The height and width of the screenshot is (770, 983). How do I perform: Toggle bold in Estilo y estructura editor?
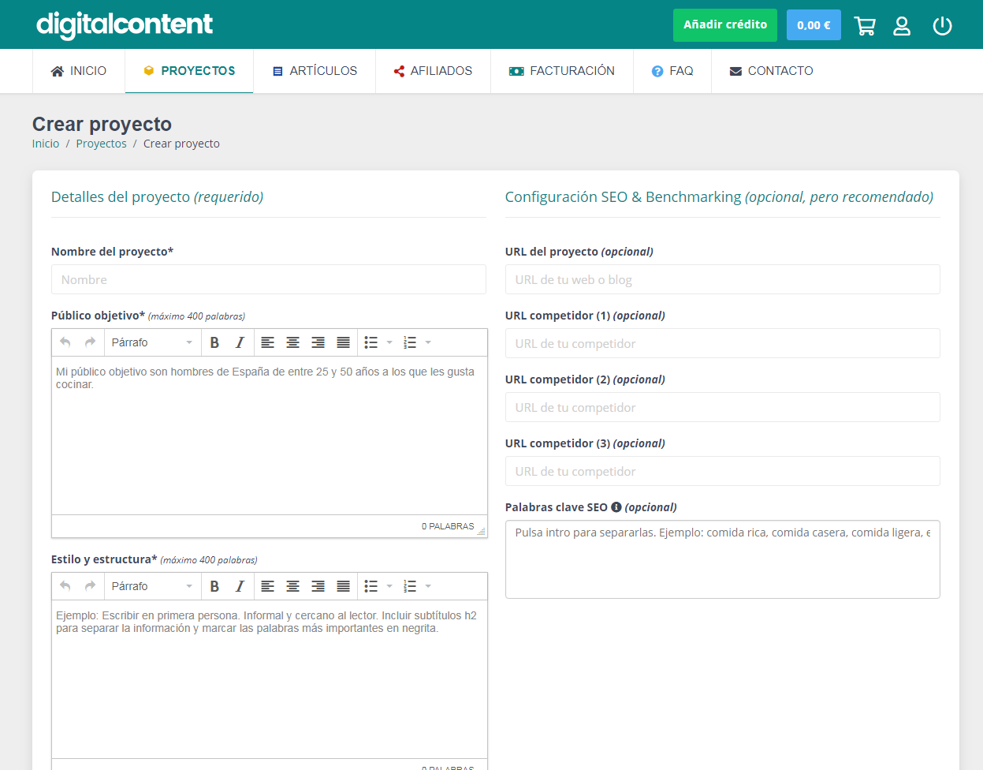tap(214, 586)
